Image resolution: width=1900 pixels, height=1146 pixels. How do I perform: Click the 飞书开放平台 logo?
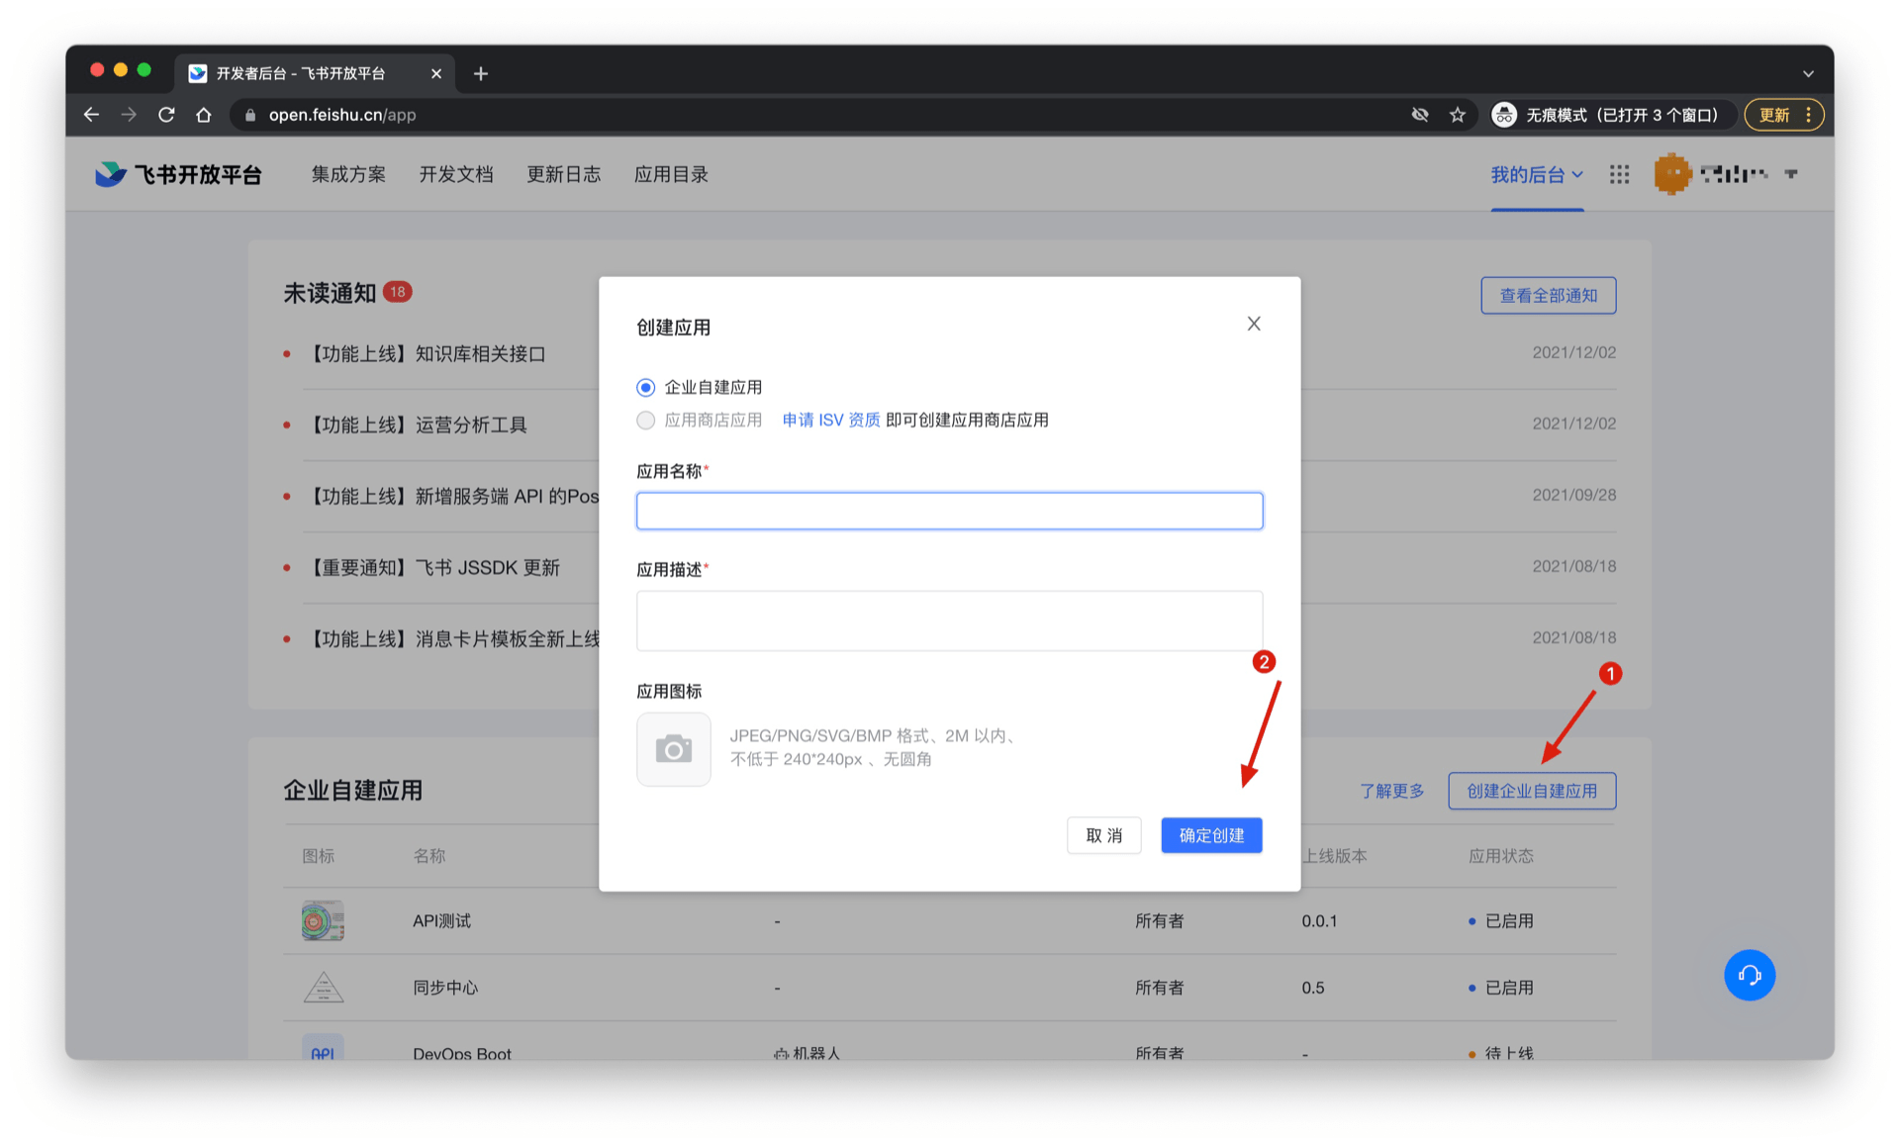[178, 174]
